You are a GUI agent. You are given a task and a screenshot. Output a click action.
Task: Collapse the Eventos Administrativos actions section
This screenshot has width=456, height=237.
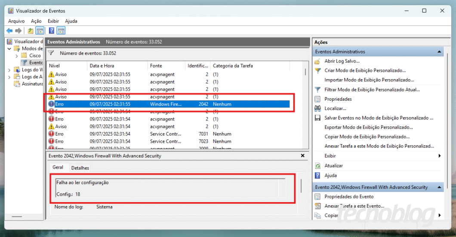(x=439, y=52)
